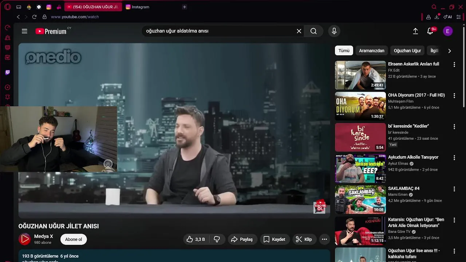Screen dimensions: 466x262
Task: Start voice search with microphone
Action: [334, 31]
